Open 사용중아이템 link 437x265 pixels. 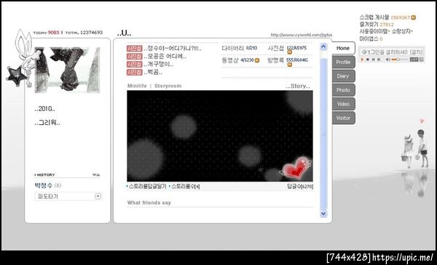(x=374, y=31)
